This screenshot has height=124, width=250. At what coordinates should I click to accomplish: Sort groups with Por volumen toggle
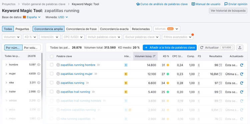tap(31, 47)
